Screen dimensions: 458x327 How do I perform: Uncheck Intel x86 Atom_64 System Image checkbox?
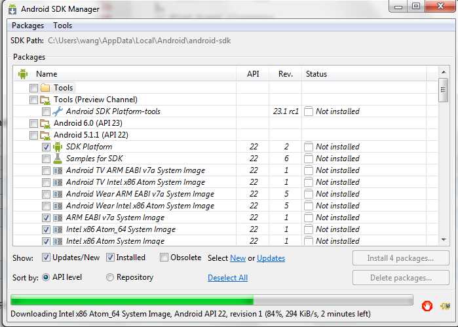pos(46,229)
